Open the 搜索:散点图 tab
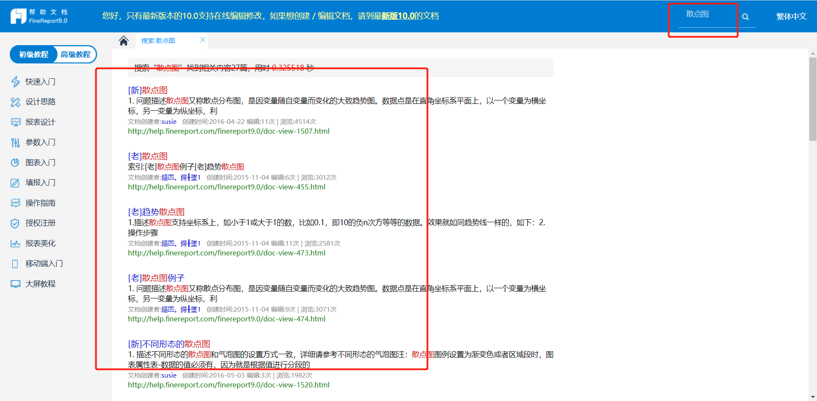 (x=158, y=41)
